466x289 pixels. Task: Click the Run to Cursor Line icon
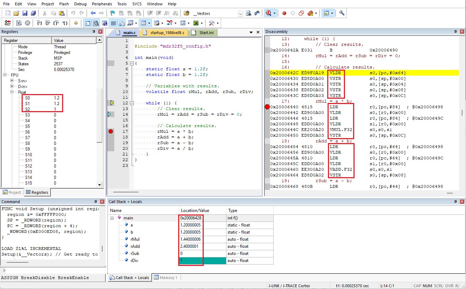65,23
